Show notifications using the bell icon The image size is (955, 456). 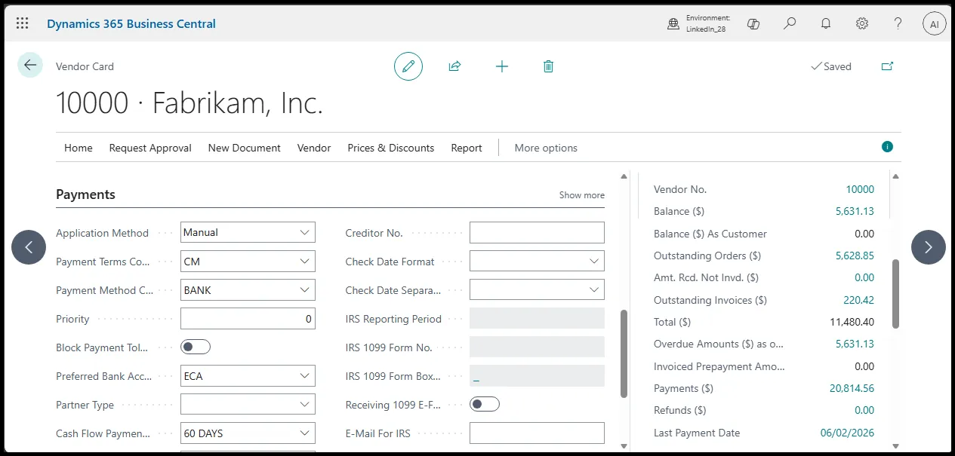tap(826, 24)
